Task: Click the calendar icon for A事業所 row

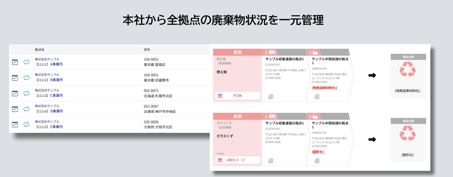Action: [x=15, y=62]
